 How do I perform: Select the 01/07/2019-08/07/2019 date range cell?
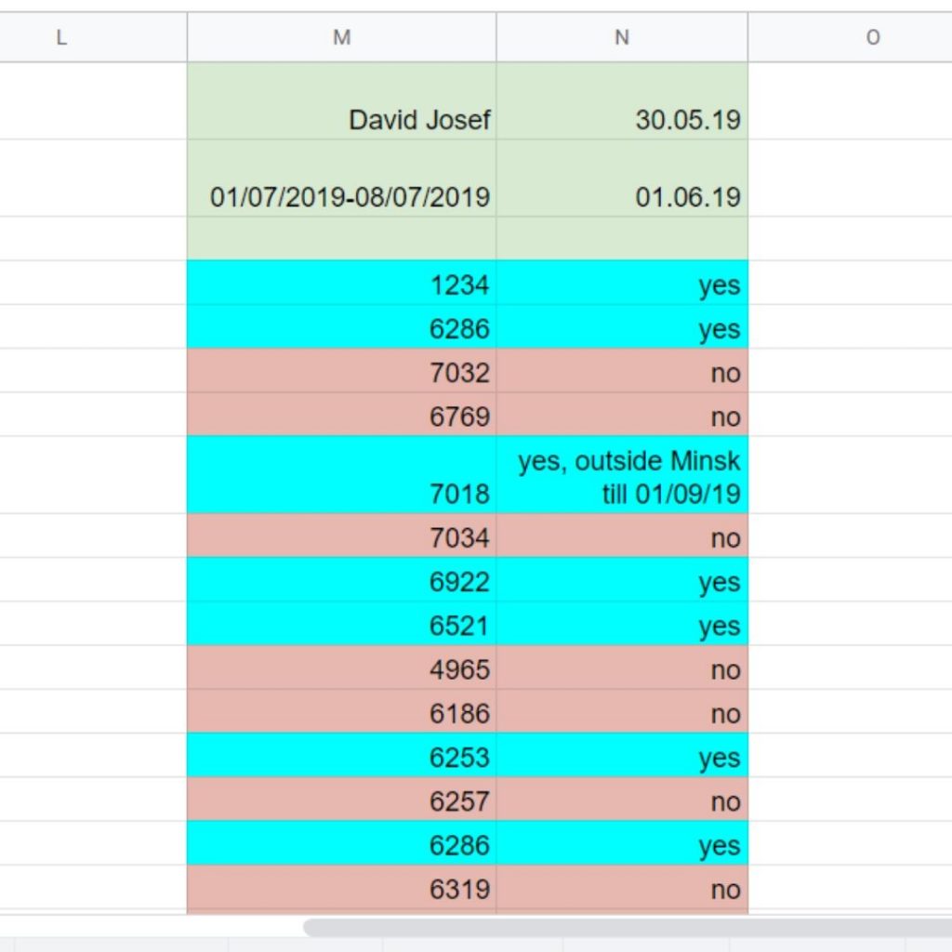[x=341, y=179]
